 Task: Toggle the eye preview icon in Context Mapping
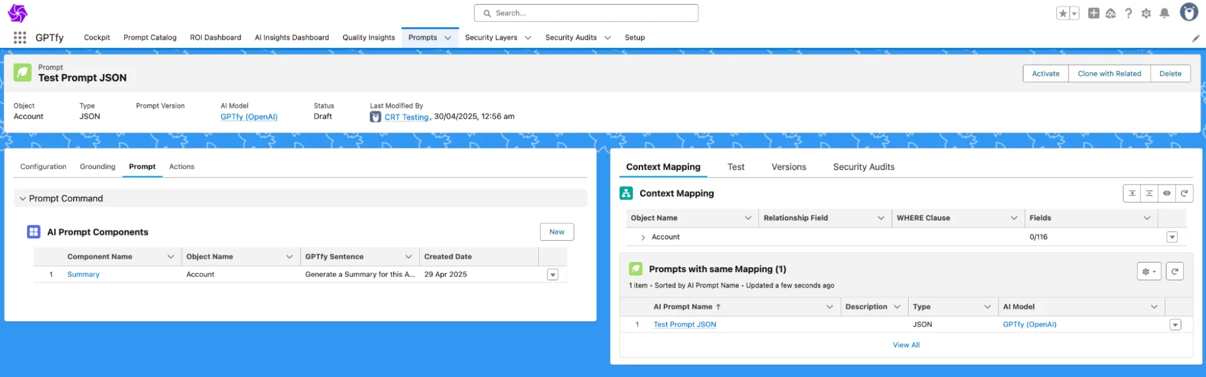[1167, 193]
